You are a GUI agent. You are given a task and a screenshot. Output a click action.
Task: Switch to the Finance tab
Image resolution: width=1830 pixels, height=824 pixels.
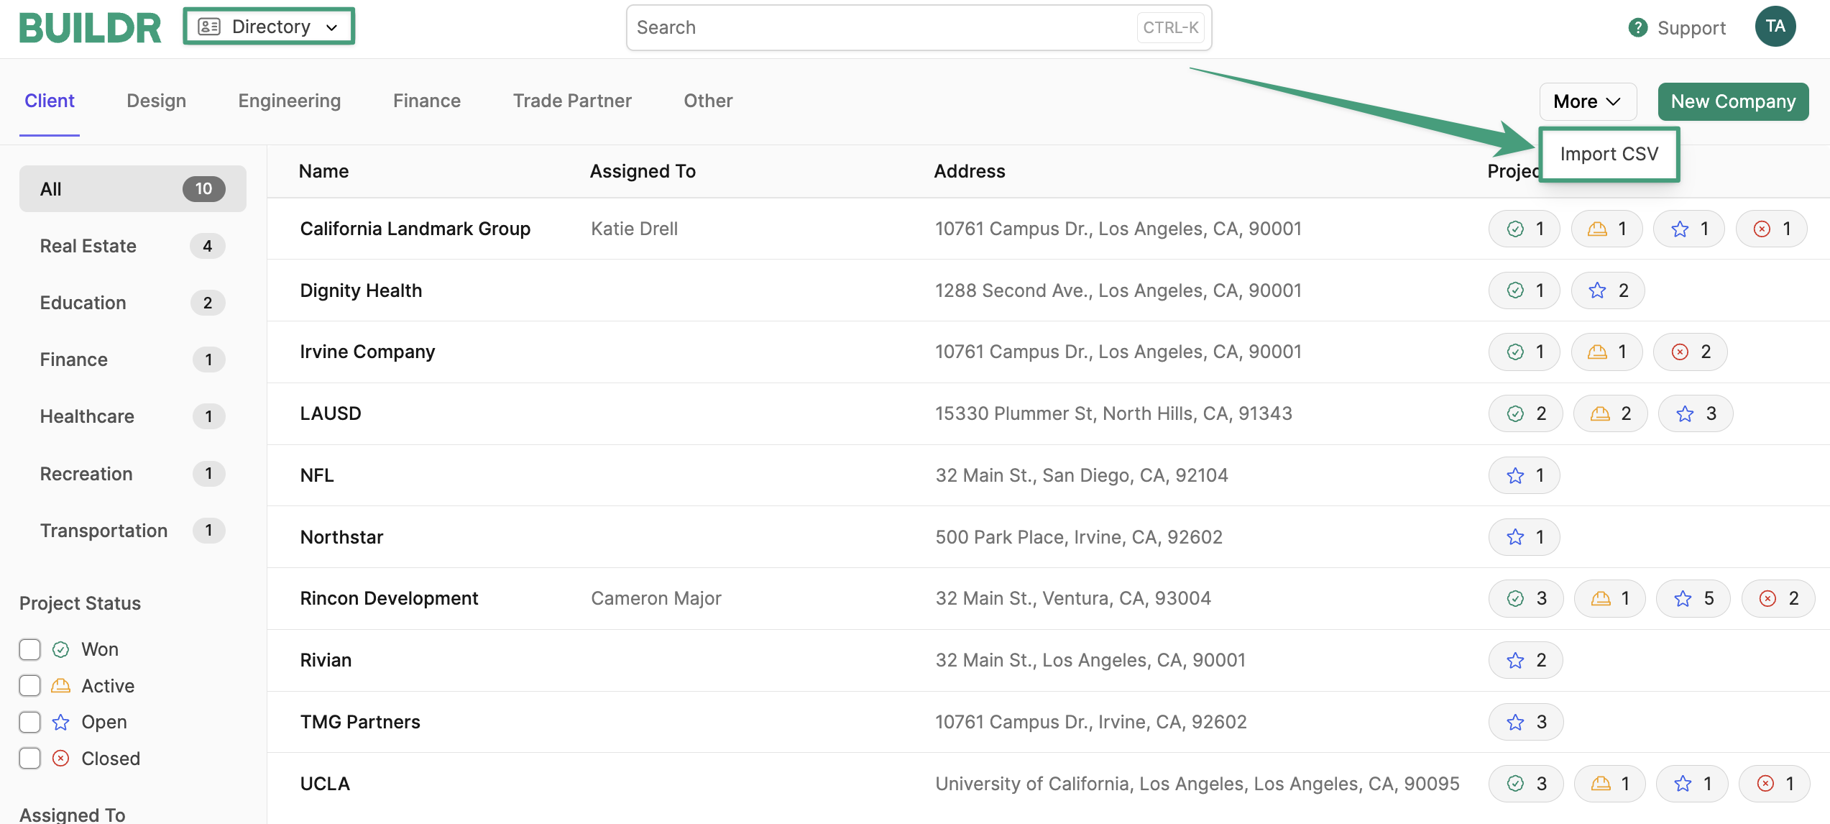point(427,101)
